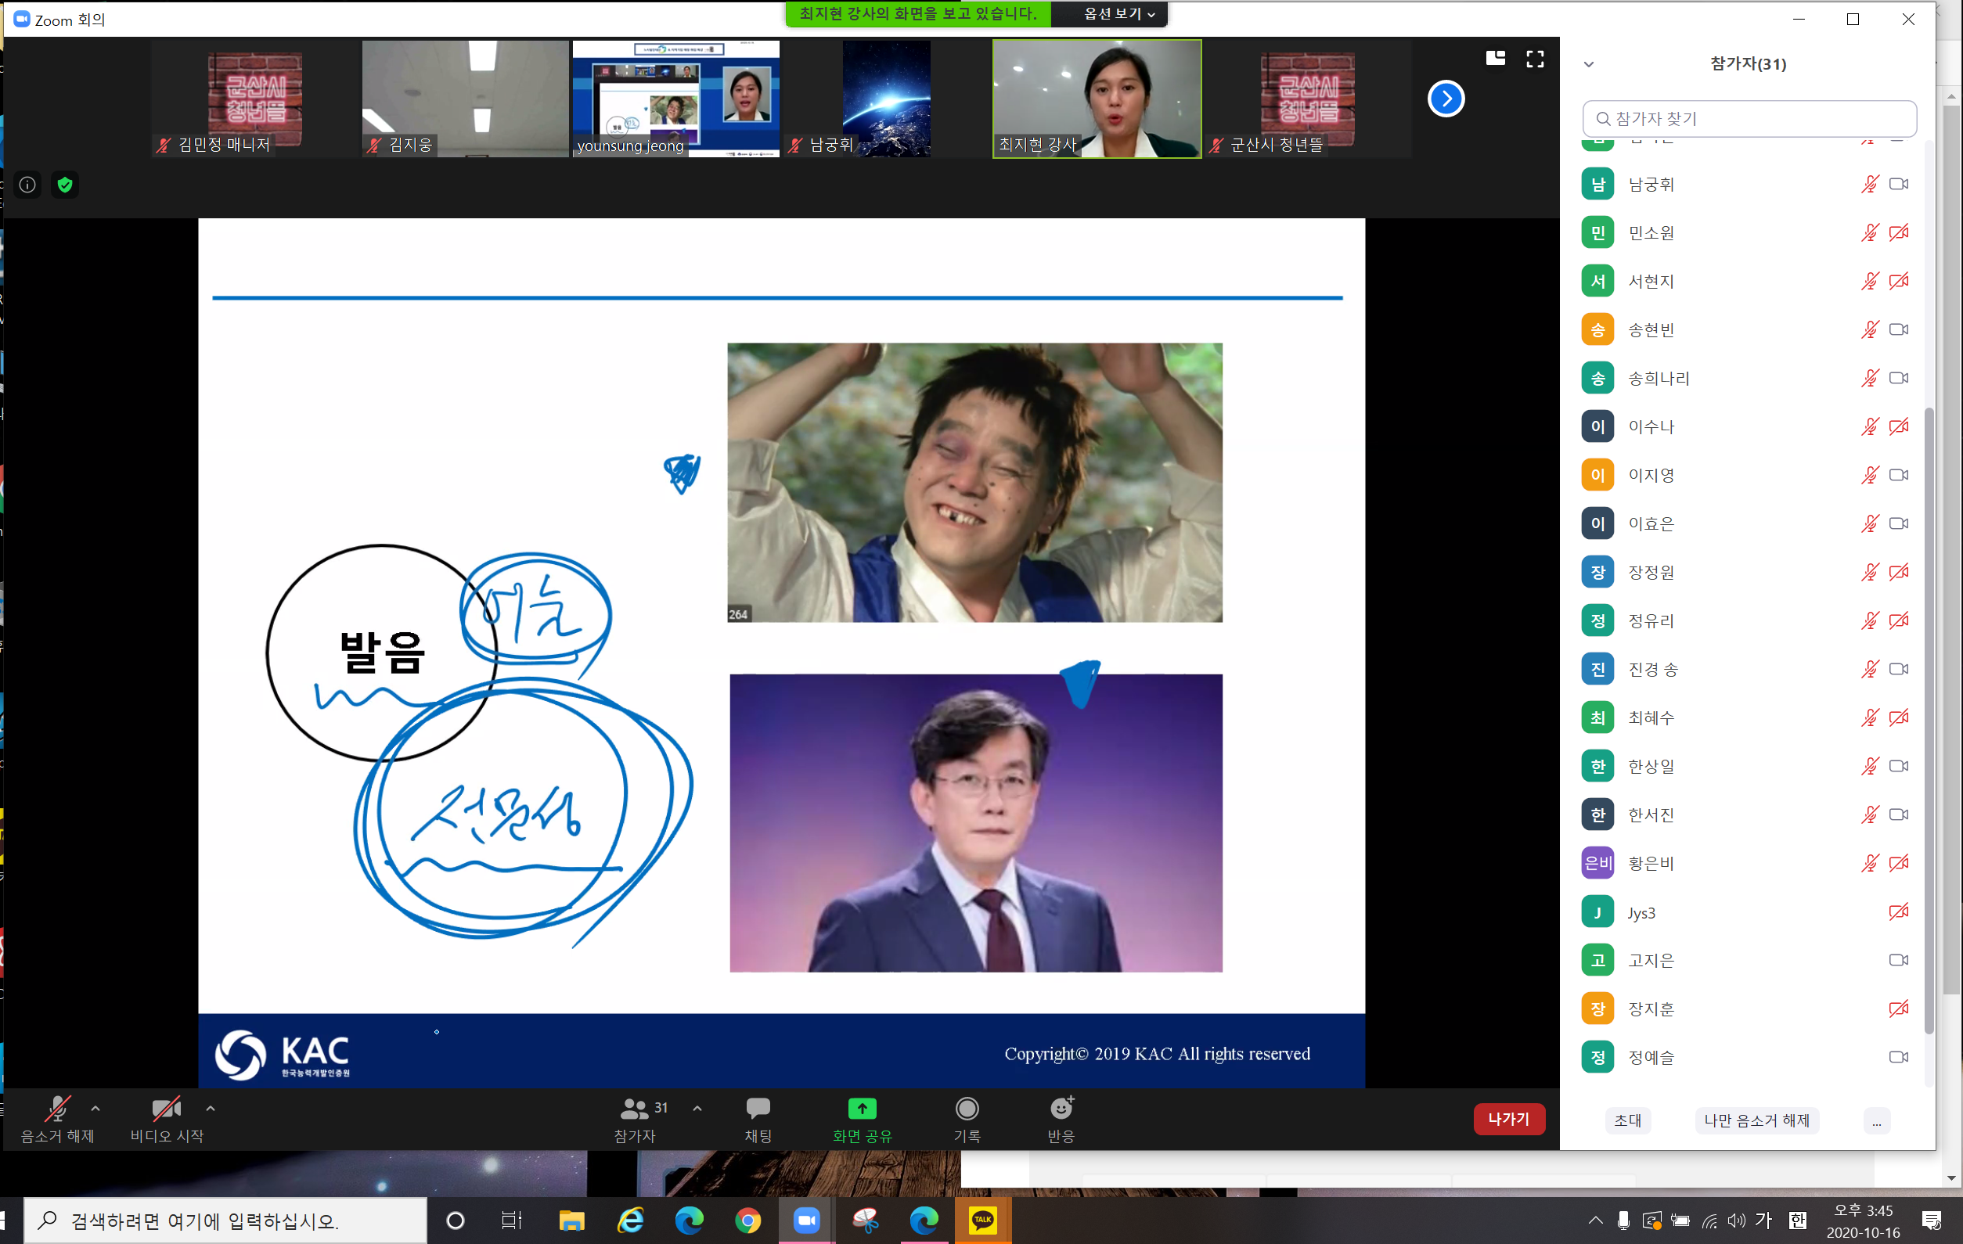Click the meeting info icon
The width and height of the screenshot is (1963, 1244).
point(27,185)
